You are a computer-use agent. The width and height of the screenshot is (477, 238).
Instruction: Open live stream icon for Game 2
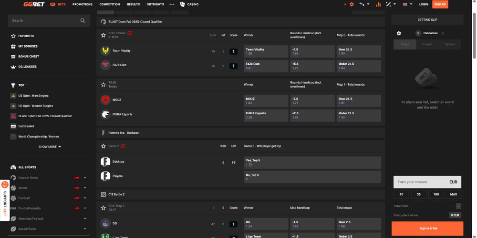click(123, 146)
